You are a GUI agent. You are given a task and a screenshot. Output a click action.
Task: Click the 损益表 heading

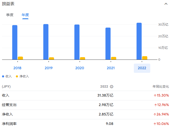(x=8, y=4)
